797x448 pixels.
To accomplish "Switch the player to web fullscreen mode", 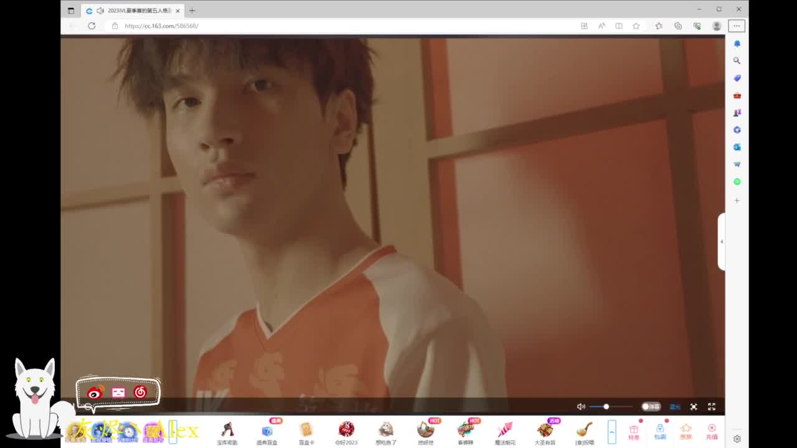I will click(694, 406).
